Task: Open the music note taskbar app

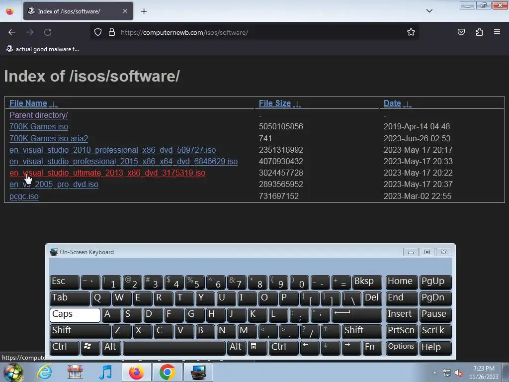Action: 105,372
